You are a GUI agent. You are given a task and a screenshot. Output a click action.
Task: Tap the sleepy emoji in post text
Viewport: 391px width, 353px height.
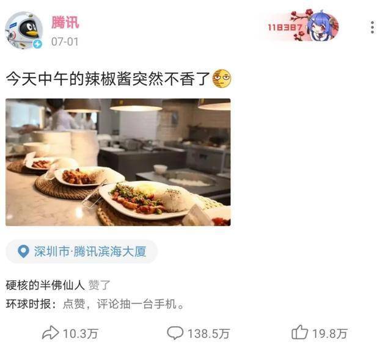pyautogui.click(x=221, y=78)
